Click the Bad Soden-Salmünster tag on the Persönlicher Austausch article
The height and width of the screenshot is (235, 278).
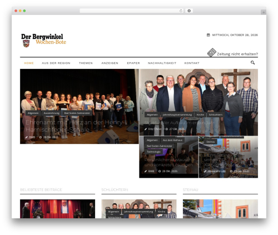160,146
